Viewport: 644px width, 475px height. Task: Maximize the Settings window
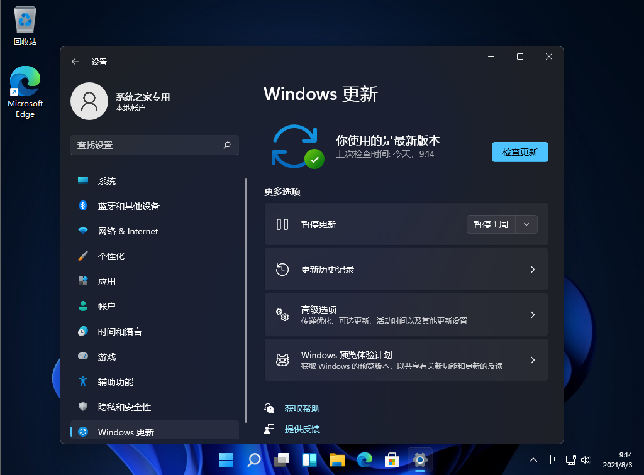[x=520, y=56]
